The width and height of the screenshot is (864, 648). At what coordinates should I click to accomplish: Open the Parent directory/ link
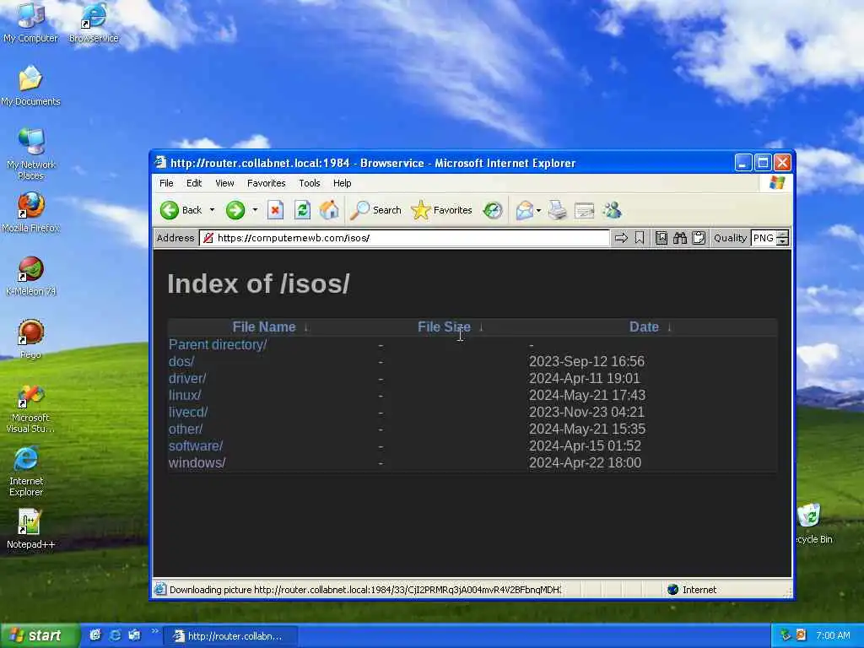[x=218, y=344]
